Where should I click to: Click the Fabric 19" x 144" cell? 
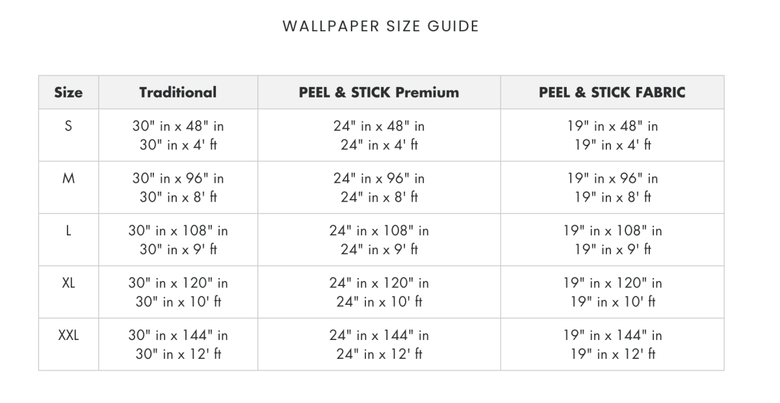pyautogui.click(x=612, y=344)
